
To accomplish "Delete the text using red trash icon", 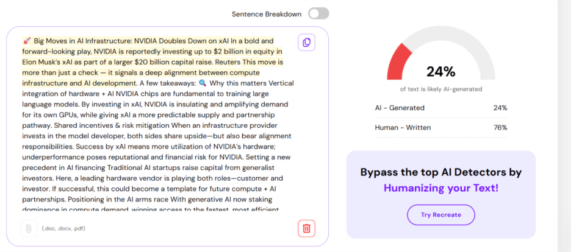I will click(x=306, y=228).
